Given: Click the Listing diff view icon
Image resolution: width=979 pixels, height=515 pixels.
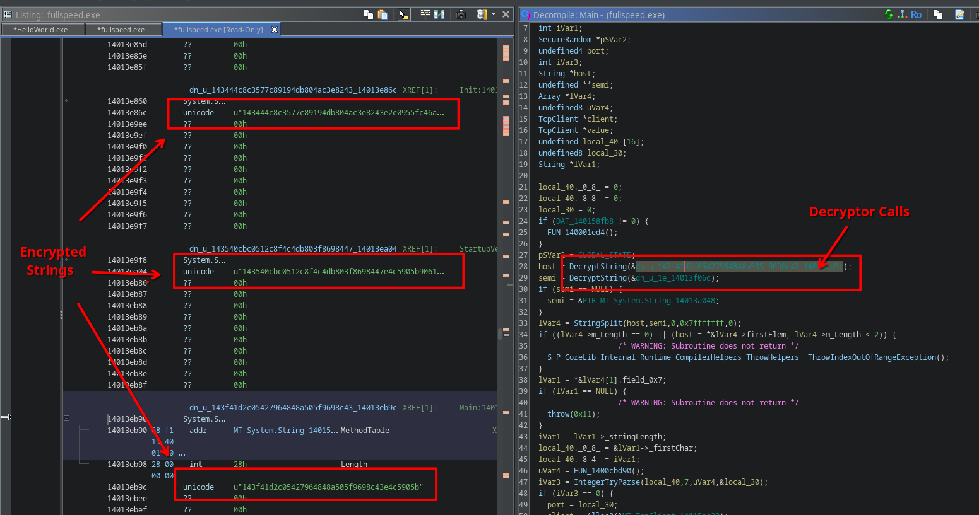Looking at the screenshot, I should click(439, 14).
